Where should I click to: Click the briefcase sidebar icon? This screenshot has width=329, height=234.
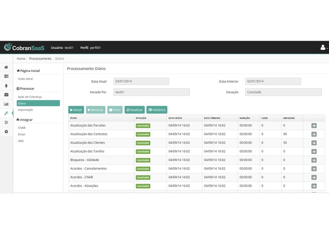click(6, 95)
